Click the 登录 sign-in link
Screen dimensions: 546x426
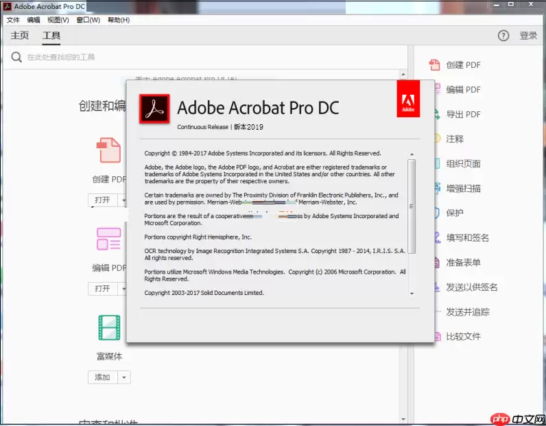[528, 36]
